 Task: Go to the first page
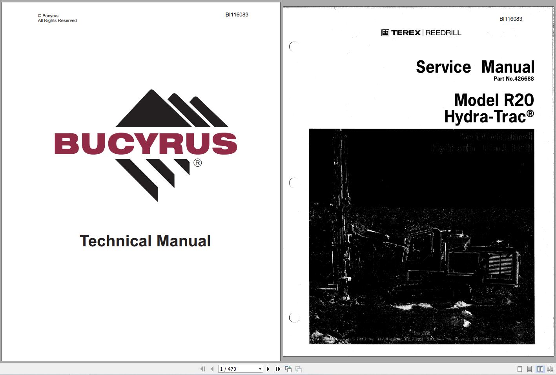[x=202, y=369]
